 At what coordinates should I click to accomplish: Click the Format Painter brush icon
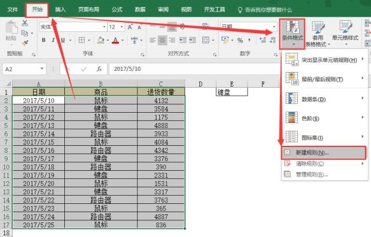(x=25, y=42)
